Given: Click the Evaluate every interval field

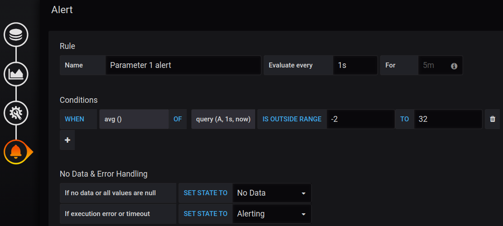Looking at the screenshot, I should coord(355,65).
